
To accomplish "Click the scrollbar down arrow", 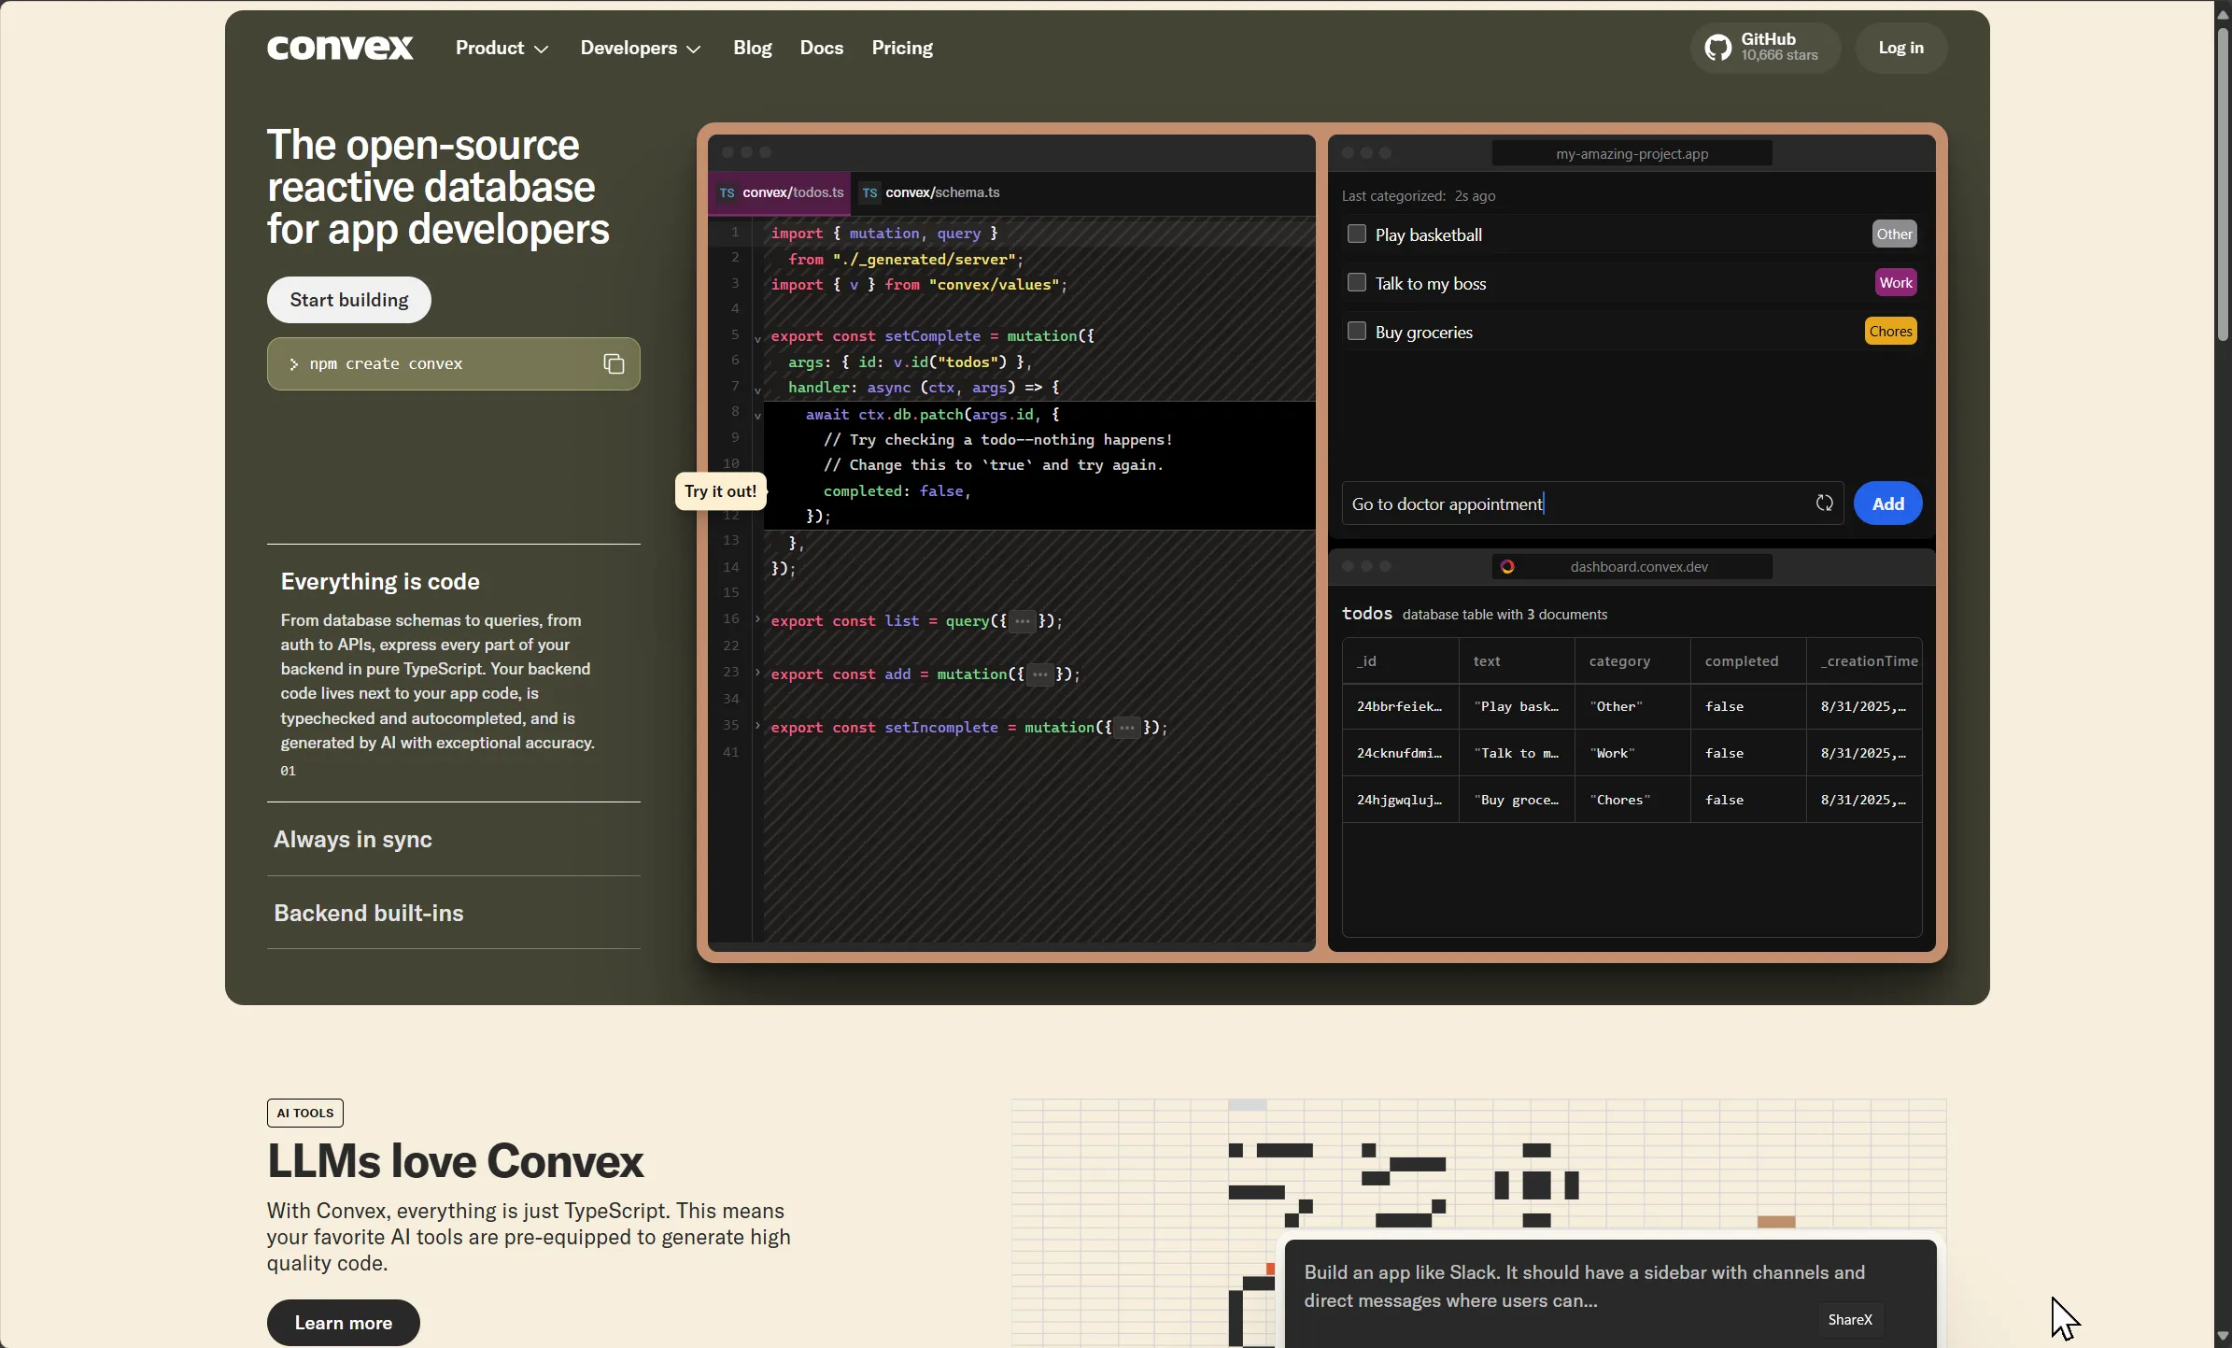I will (2223, 1336).
